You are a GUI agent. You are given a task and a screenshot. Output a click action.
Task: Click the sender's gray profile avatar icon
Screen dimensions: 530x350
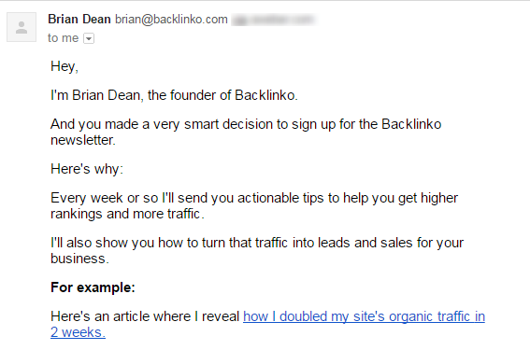(21, 27)
